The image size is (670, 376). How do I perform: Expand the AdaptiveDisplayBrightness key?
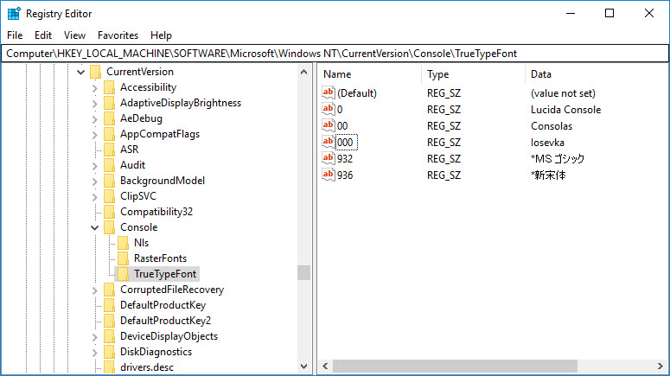pyautogui.click(x=95, y=104)
